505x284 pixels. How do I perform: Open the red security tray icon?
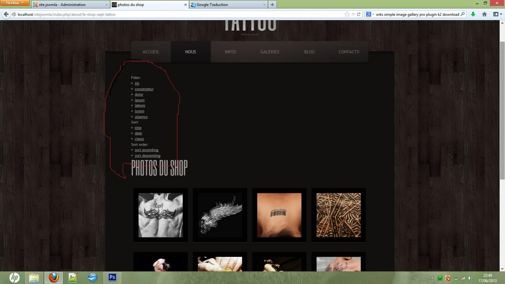point(448,278)
